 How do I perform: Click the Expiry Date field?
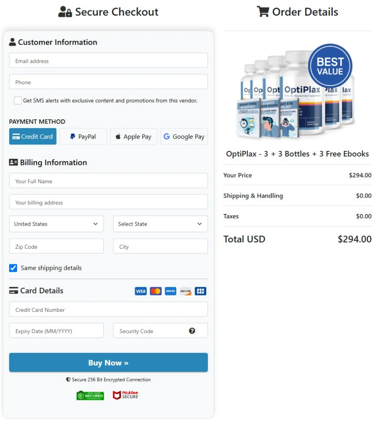click(x=56, y=331)
